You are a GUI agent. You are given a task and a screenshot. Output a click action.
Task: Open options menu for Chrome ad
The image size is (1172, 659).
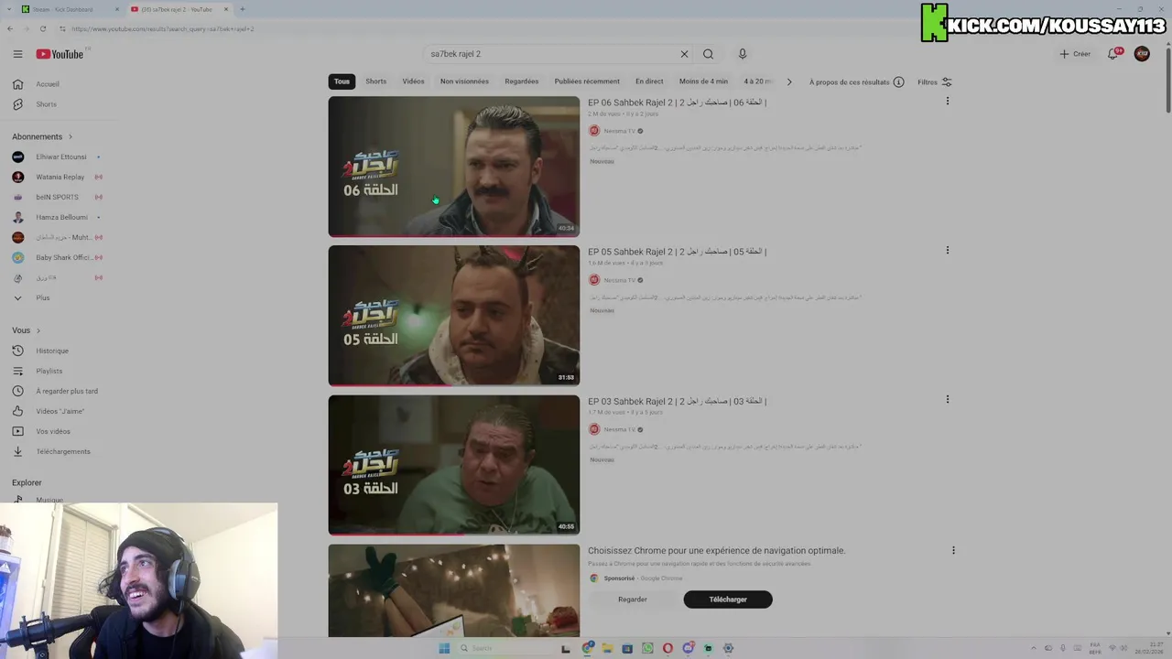(953, 550)
